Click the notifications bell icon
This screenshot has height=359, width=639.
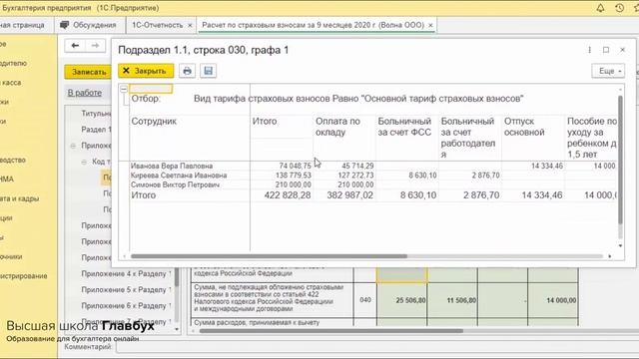pyautogui.click(x=600, y=8)
